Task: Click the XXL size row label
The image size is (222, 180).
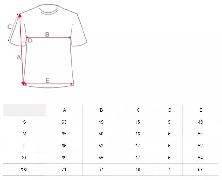Action: click(x=24, y=170)
